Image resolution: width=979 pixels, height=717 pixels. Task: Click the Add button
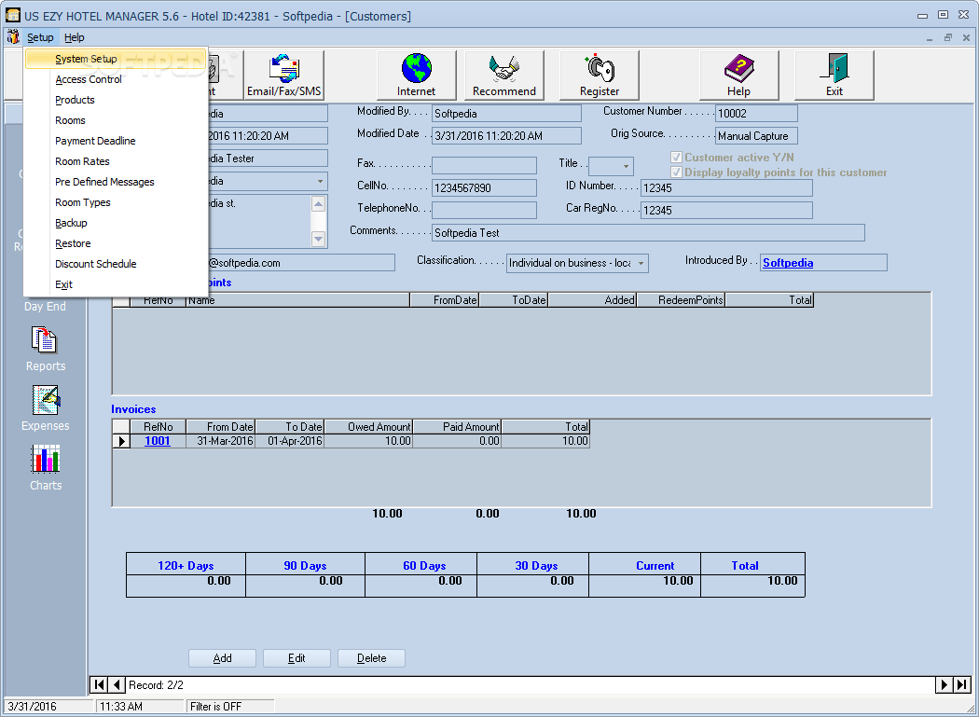pos(222,658)
